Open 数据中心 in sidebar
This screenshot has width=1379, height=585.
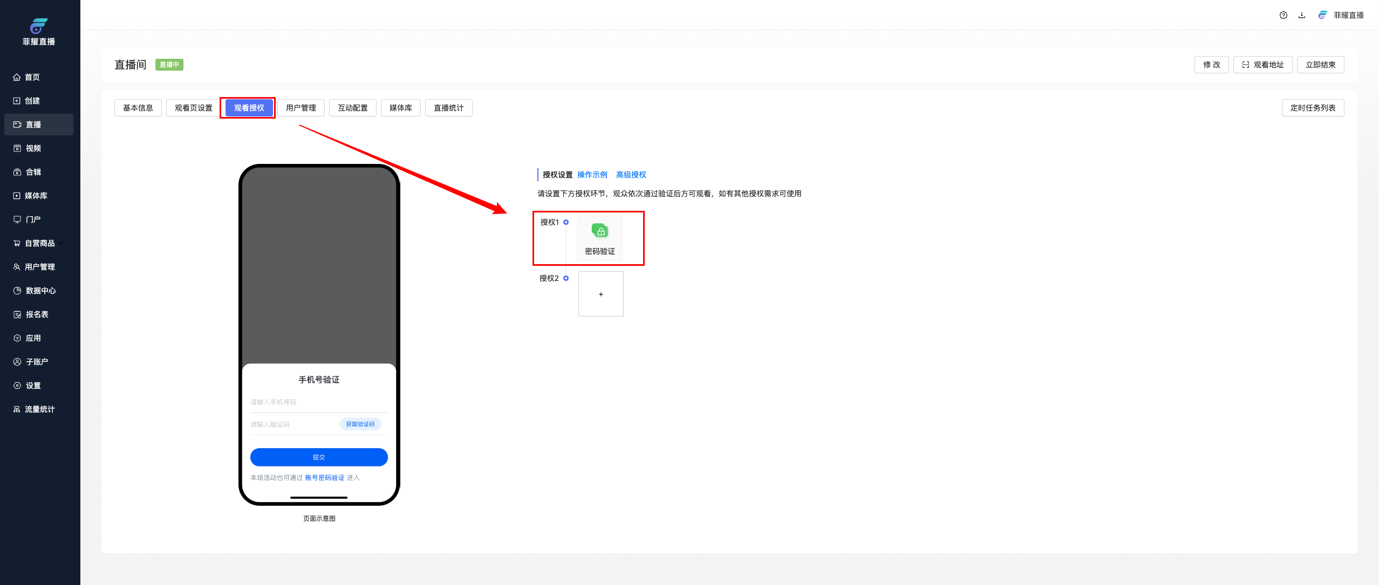click(x=40, y=291)
